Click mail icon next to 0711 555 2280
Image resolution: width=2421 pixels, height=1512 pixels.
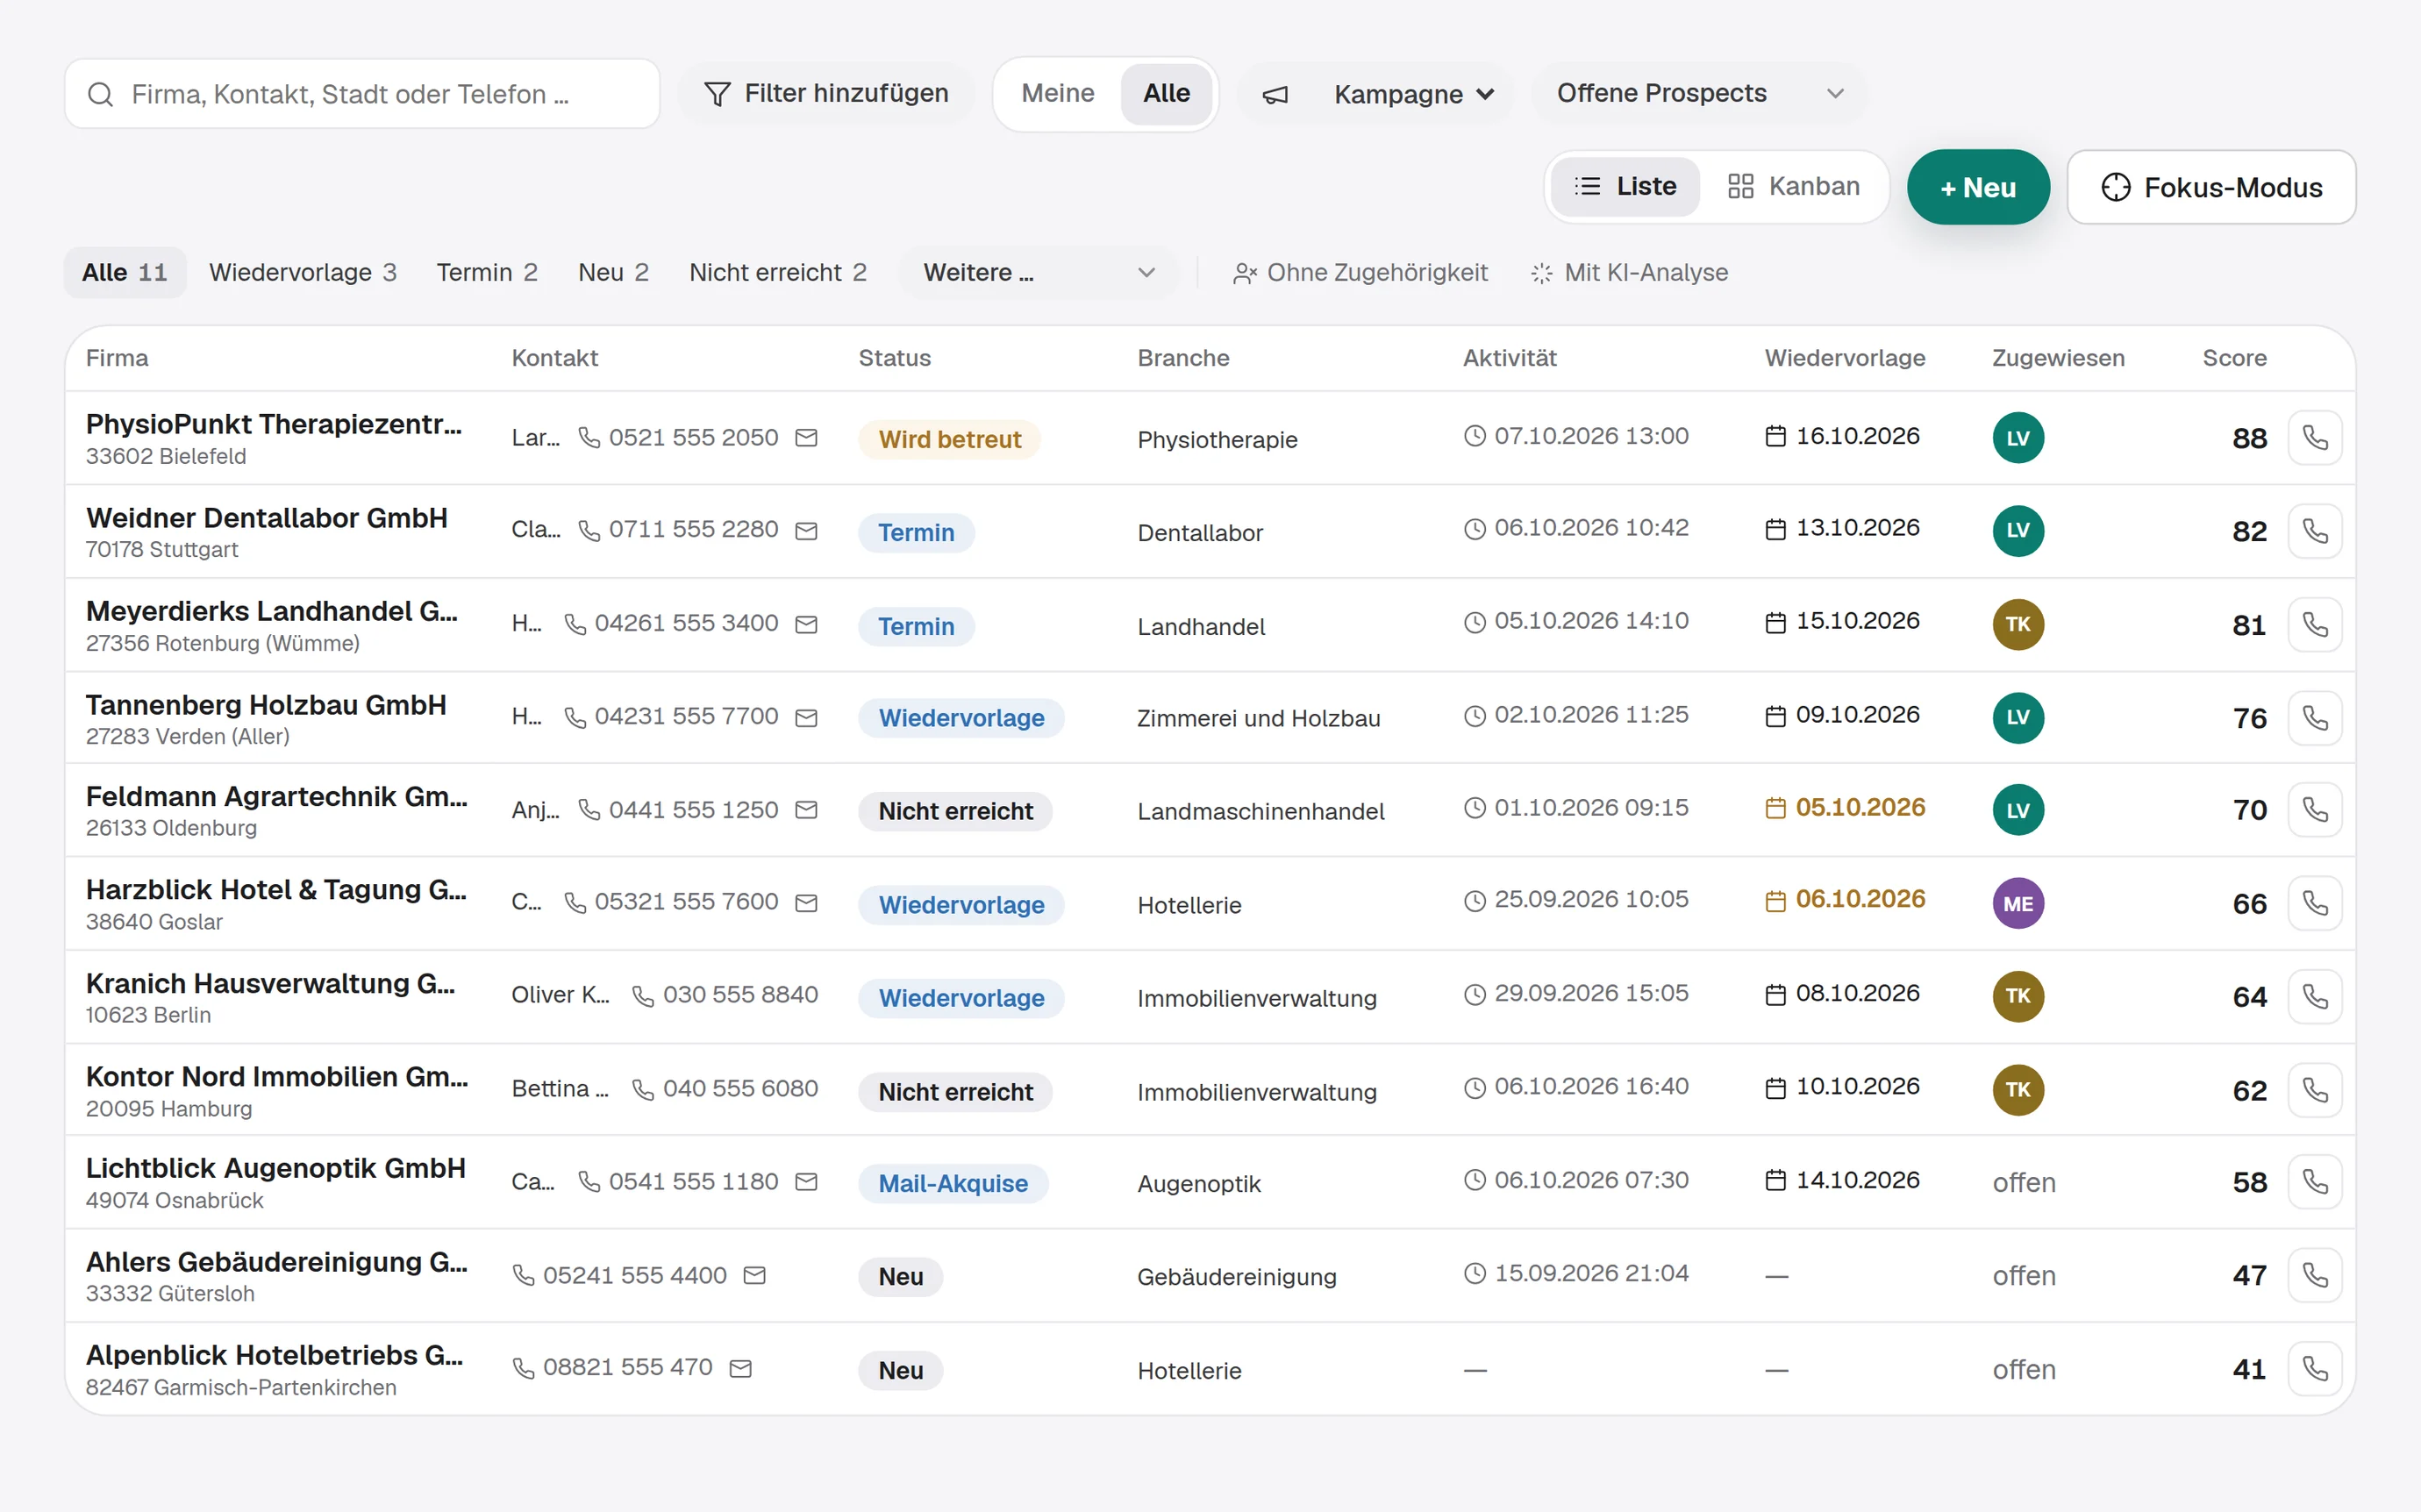806,531
